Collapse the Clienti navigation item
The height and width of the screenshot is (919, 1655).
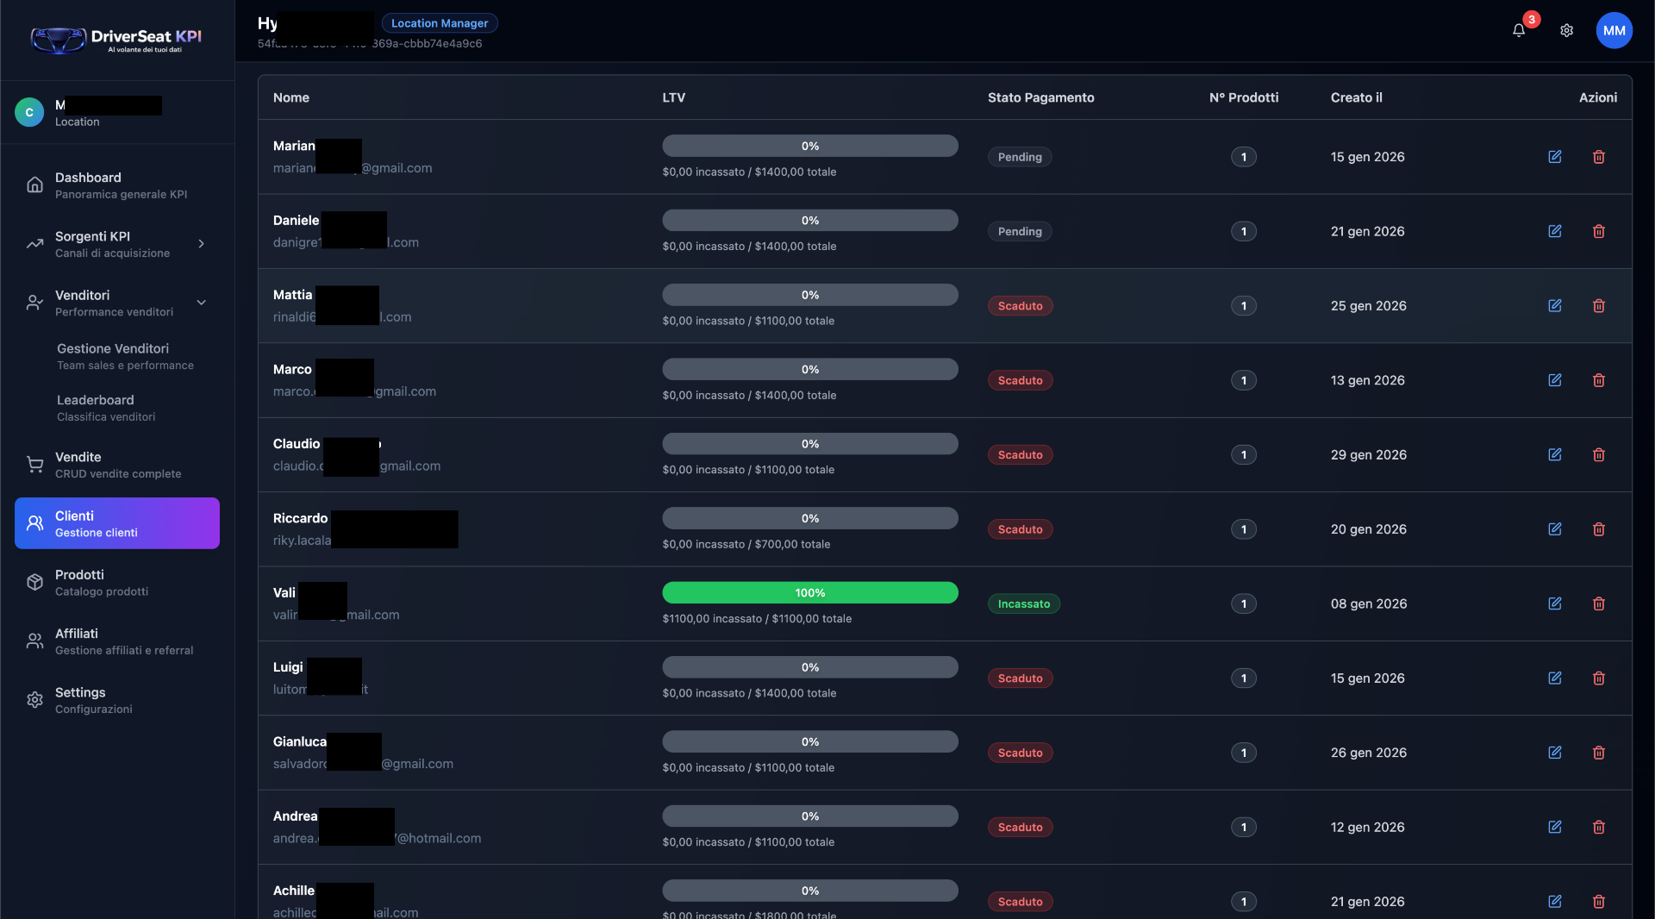tap(116, 523)
